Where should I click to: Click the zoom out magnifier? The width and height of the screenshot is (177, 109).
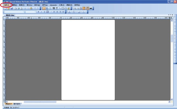pyautogui.click(x=78, y=8)
